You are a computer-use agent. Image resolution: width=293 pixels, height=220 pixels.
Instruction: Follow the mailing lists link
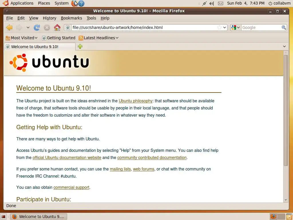tap(120, 169)
